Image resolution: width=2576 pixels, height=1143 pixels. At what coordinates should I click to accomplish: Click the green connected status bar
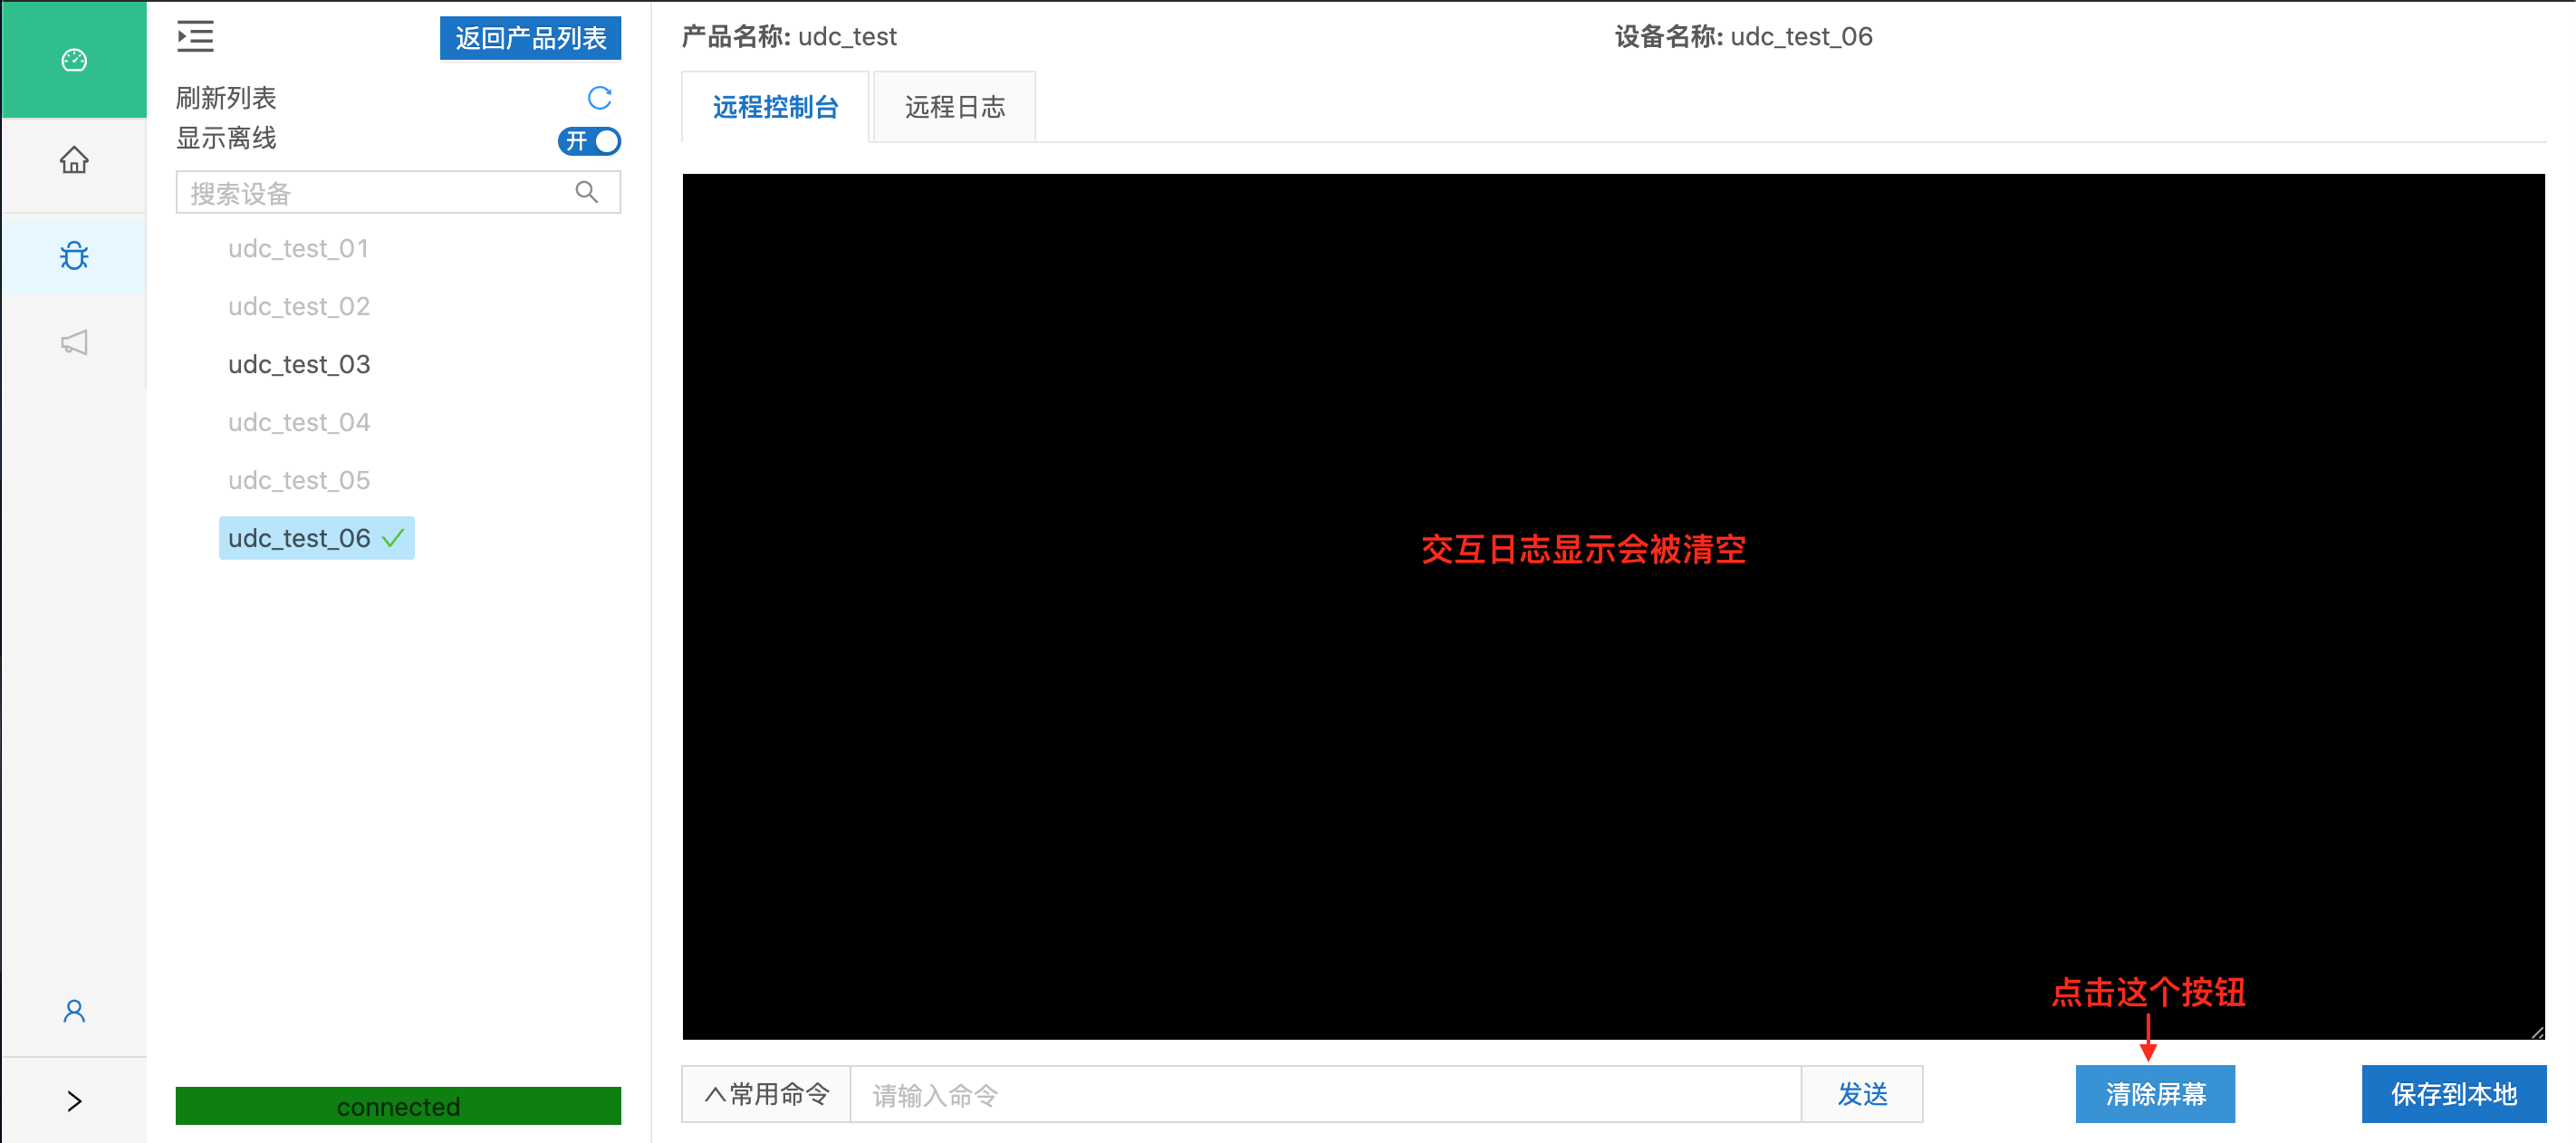click(x=398, y=1106)
